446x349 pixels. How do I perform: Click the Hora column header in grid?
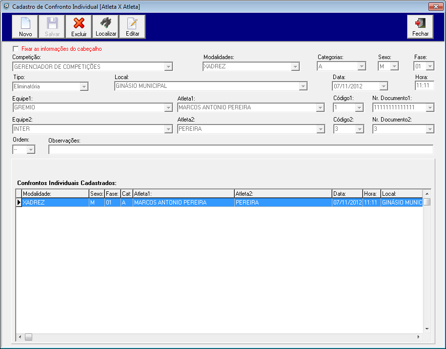pos(372,194)
